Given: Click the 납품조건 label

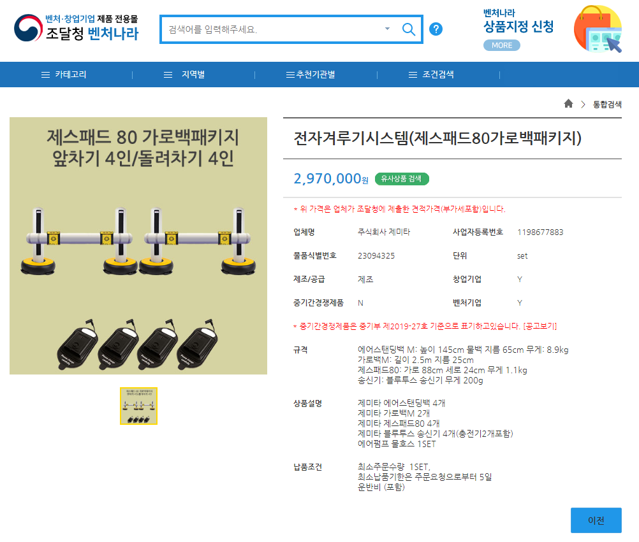Looking at the screenshot, I should coord(307,467).
